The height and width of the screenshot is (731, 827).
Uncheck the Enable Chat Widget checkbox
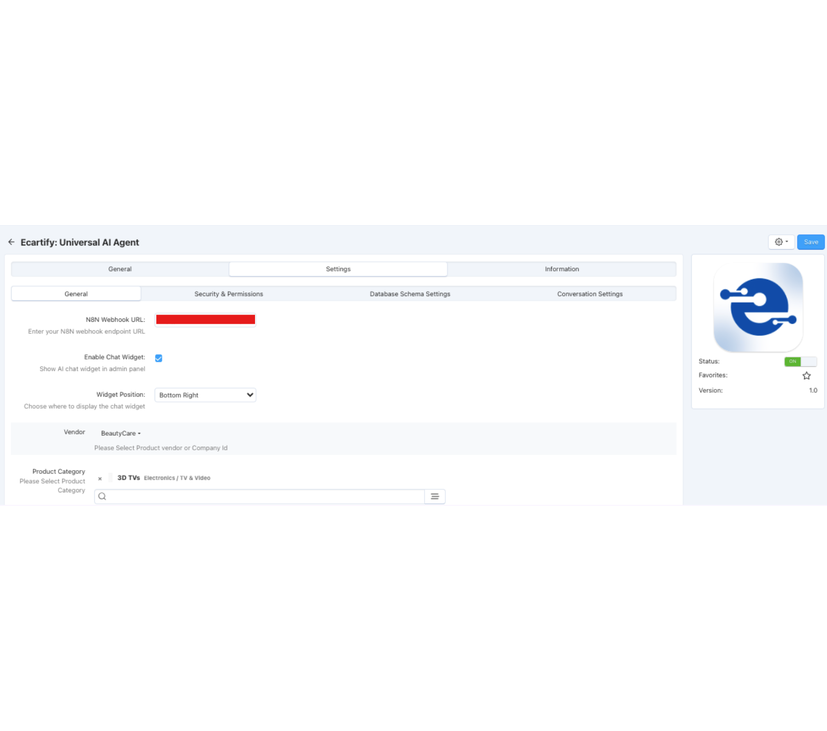point(158,358)
